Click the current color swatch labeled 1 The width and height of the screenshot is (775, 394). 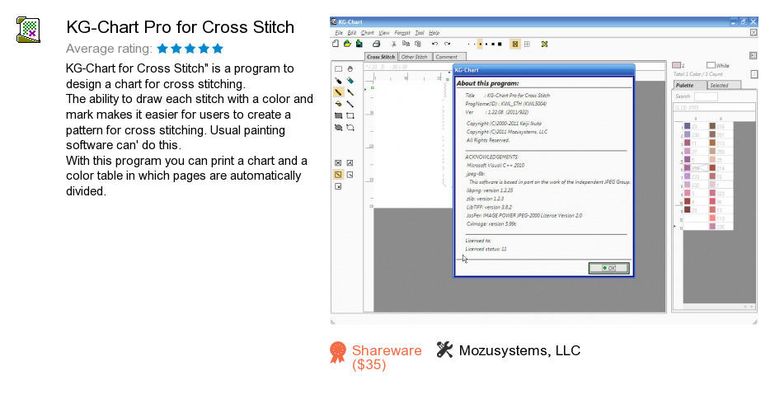click(x=676, y=65)
